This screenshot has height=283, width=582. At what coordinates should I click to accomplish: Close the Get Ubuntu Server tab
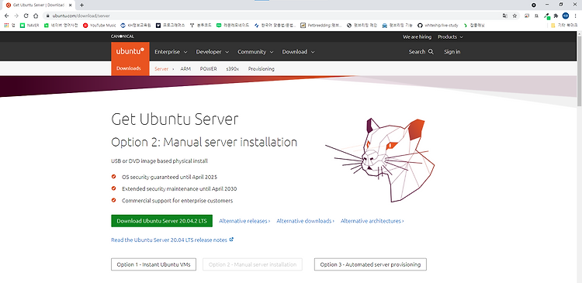(69, 5)
